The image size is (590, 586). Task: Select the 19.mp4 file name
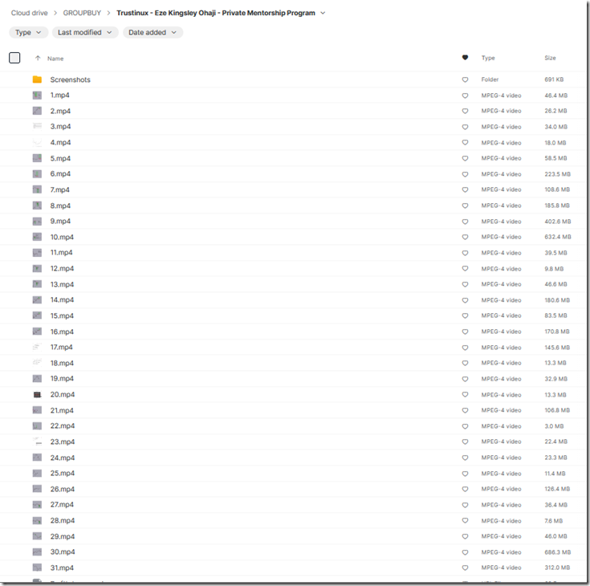(62, 379)
